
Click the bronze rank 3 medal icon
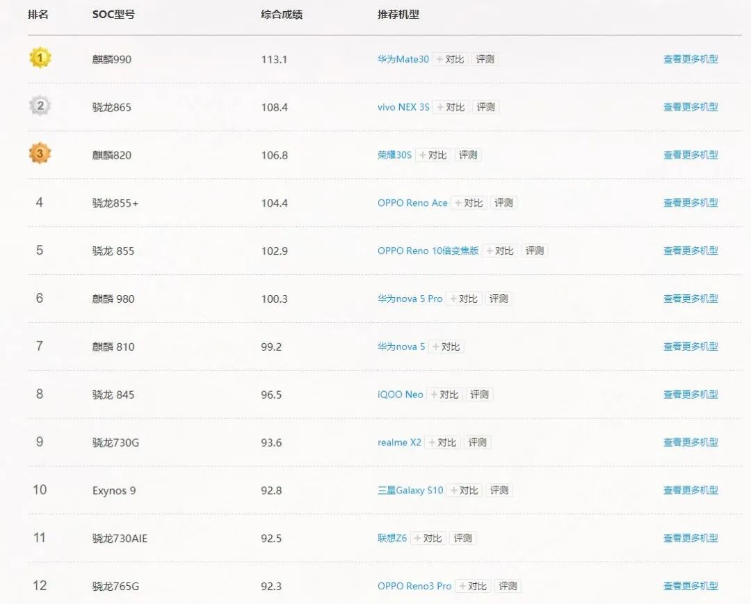[x=40, y=153]
